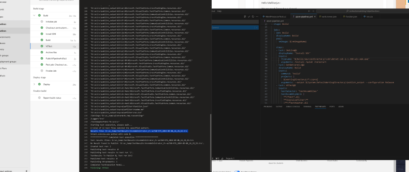Image resolution: width=409 pixels, height=172 pixels.
Task: Open Deployment groups in sidebar
Action: (x=8, y=62)
